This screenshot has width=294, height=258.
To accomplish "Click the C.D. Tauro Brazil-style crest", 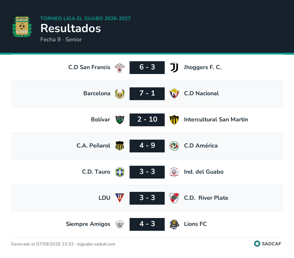I will (x=120, y=172).
